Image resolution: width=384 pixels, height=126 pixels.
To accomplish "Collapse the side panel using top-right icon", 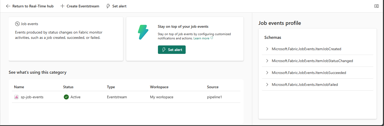I will pos(377,6).
